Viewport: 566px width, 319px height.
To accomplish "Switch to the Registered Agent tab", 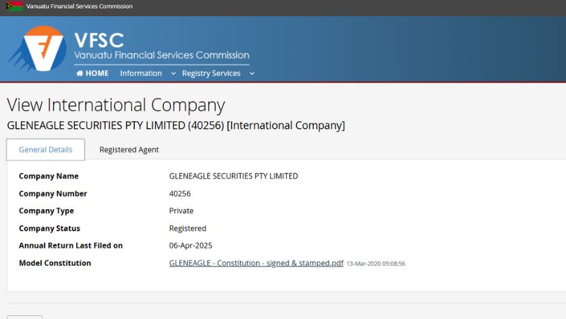I will tap(129, 150).
